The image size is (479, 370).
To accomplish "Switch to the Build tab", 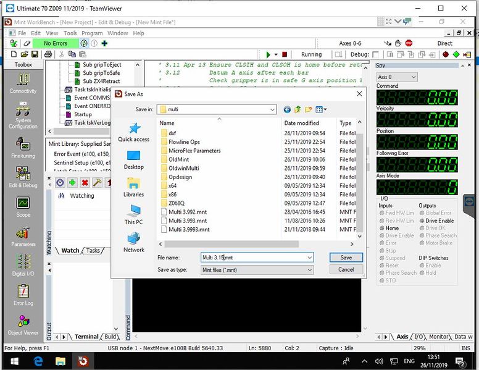I will (x=110, y=337).
